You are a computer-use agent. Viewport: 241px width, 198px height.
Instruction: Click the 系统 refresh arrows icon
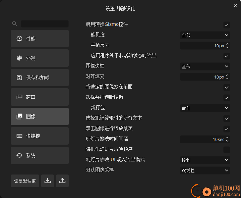pyautogui.click(x=19, y=155)
